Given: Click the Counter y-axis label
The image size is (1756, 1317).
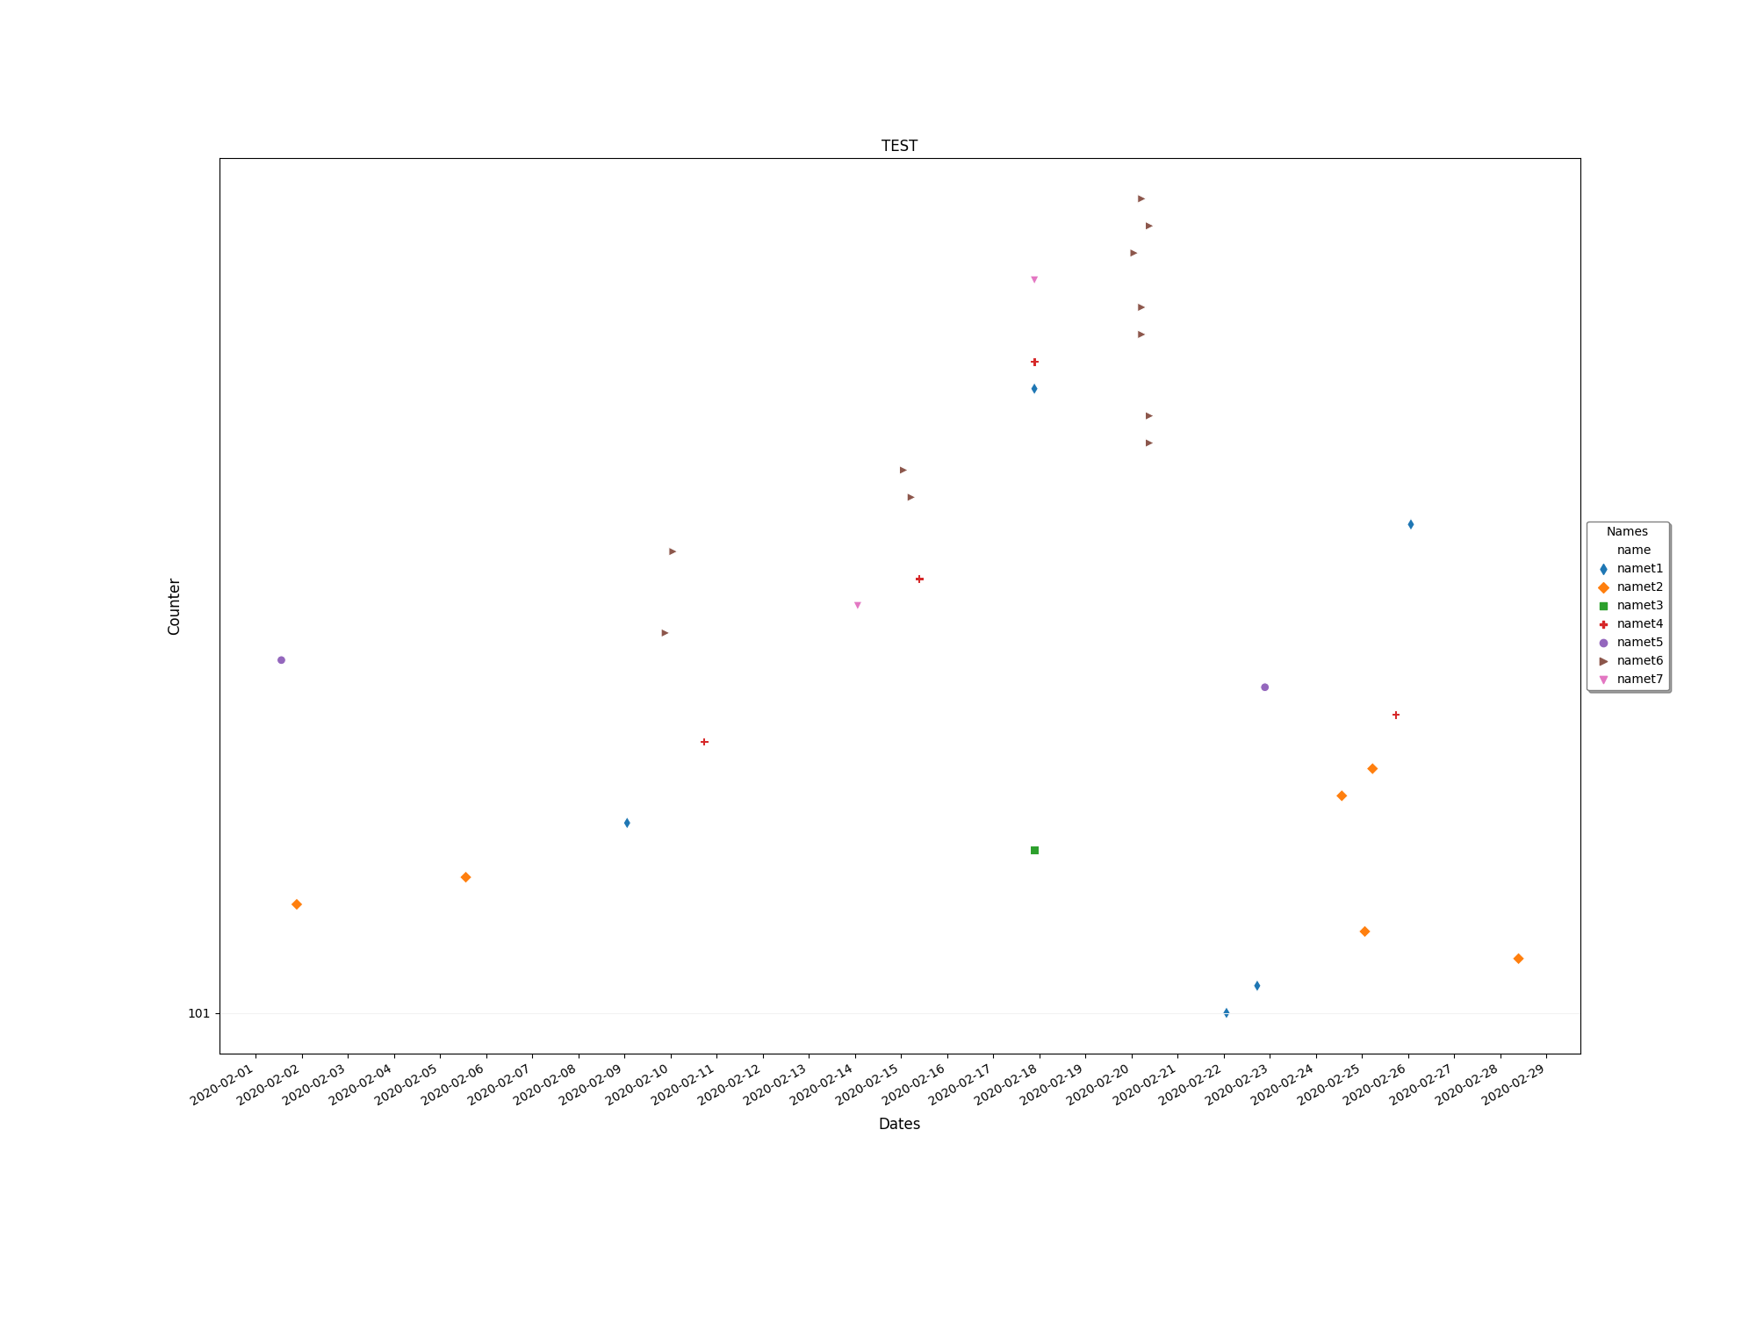Looking at the screenshot, I should pyautogui.click(x=174, y=607).
